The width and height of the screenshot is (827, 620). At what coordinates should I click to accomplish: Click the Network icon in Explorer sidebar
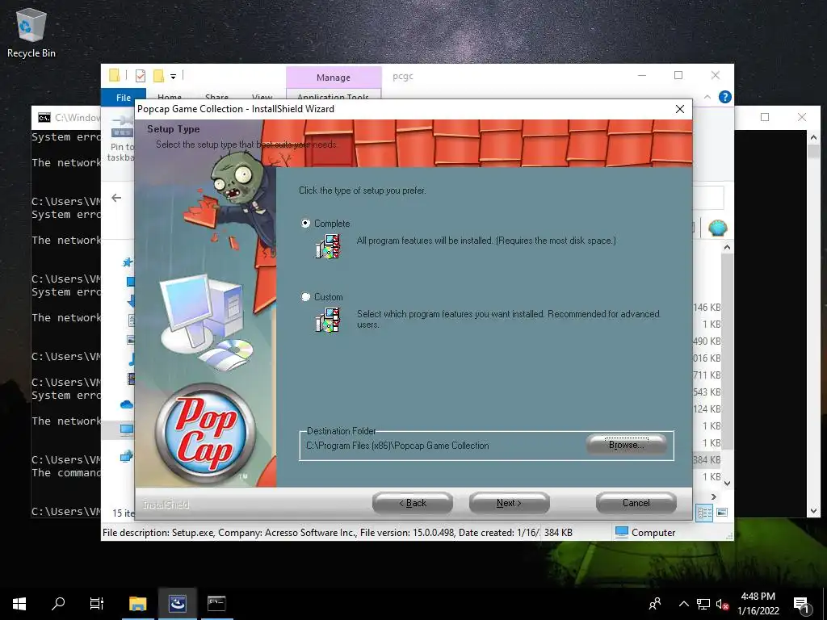pos(127,456)
